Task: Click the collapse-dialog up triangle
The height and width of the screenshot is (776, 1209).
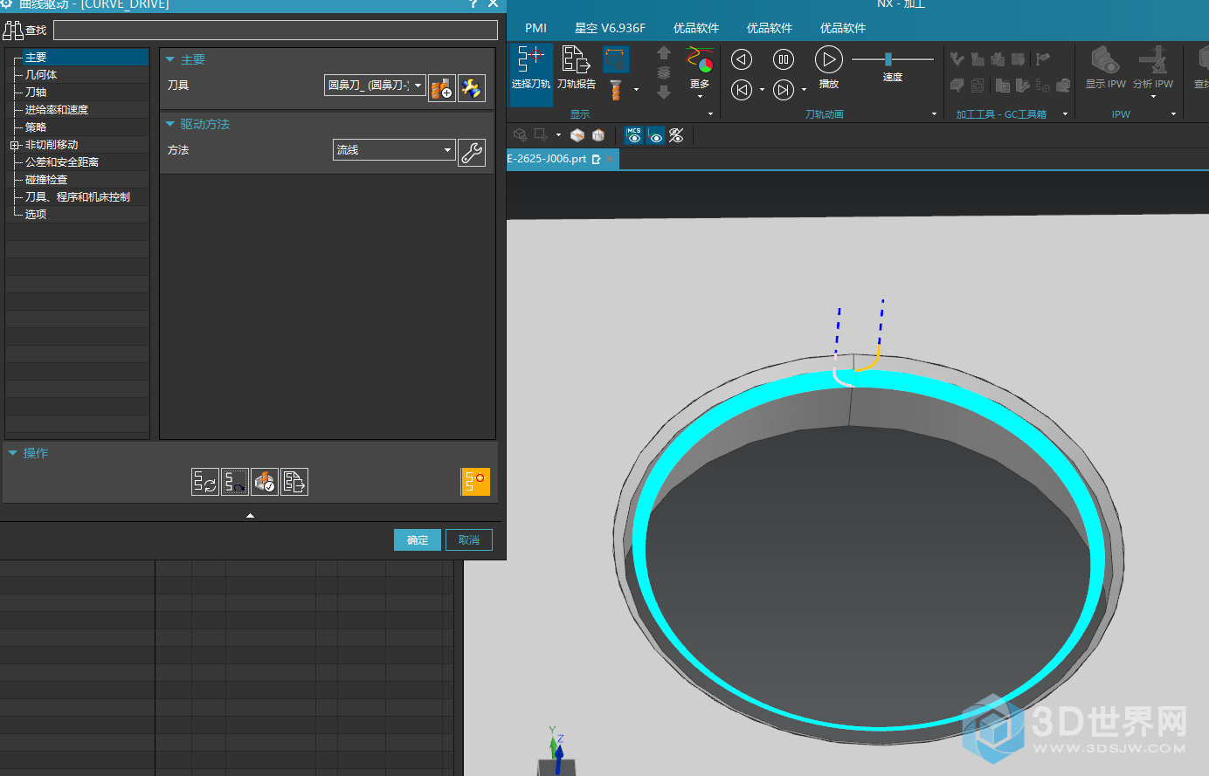Action: (x=250, y=516)
